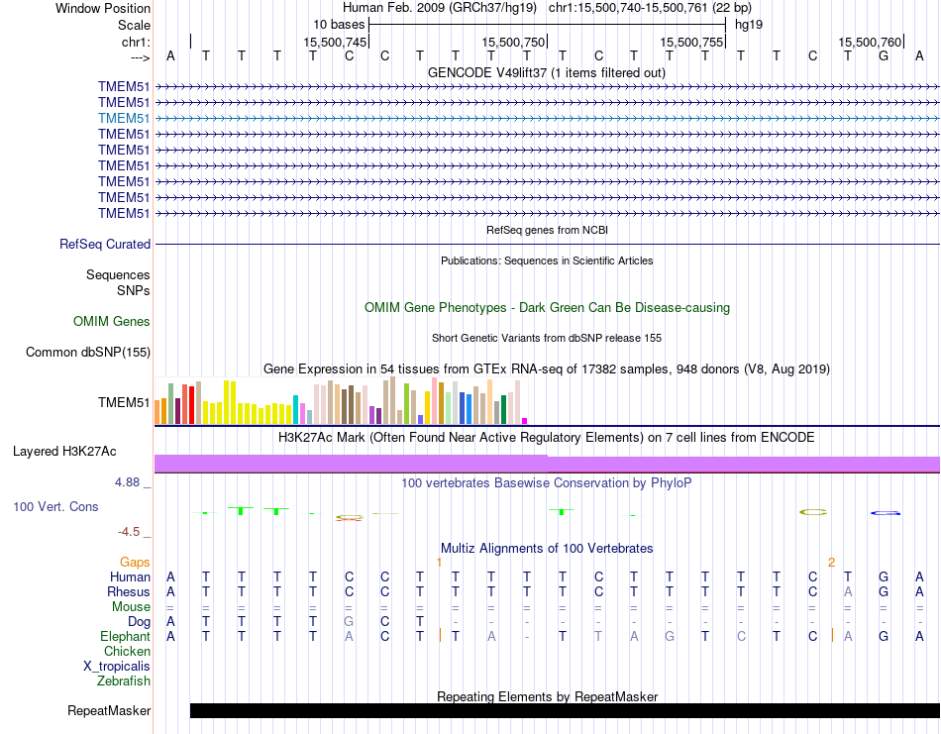Click the orange gap marker numbered 1
This screenshot has width=941, height=734.
(439, 563)
